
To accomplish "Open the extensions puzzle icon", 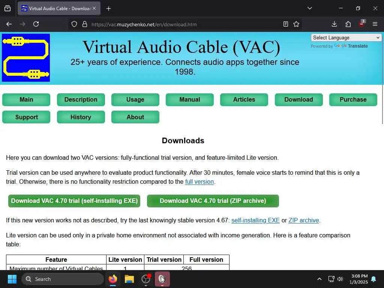I will point(348,24).
